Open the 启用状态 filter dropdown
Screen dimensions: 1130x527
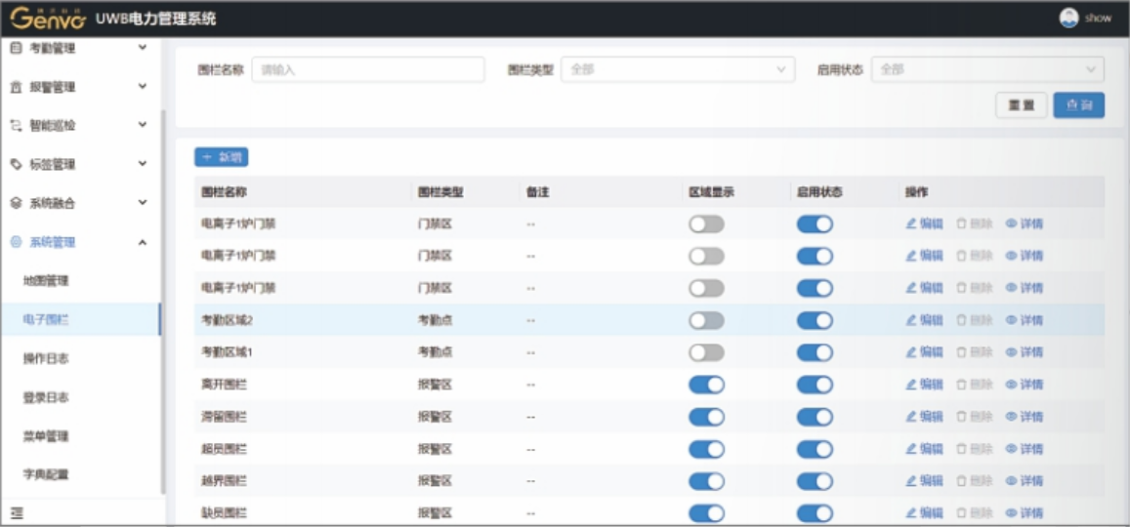point(987,70)
